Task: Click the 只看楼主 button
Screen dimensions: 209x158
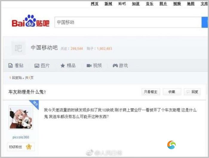Action: 151,92
